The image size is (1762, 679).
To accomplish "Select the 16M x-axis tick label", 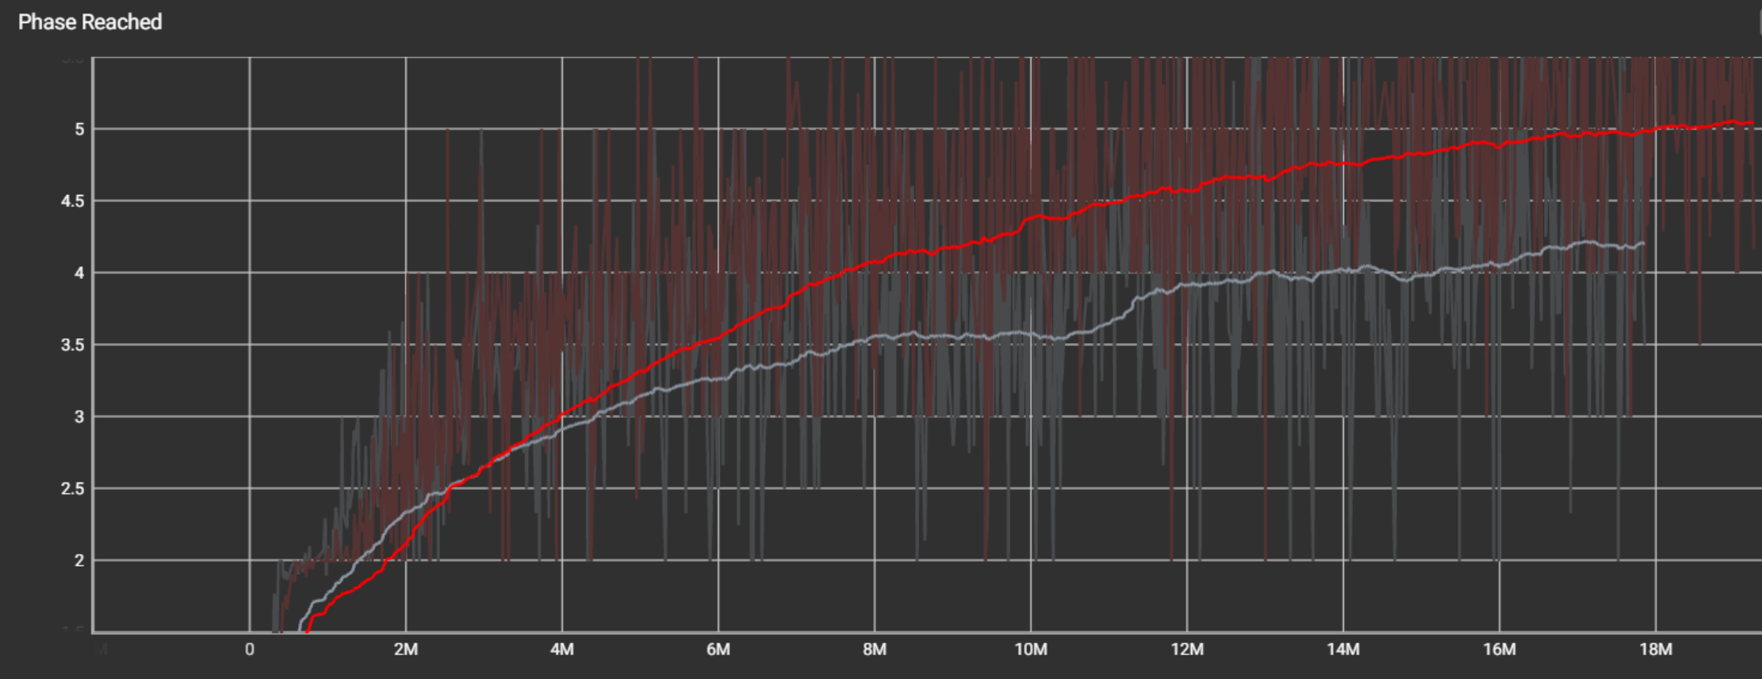I will click(x=1500, y=650).
